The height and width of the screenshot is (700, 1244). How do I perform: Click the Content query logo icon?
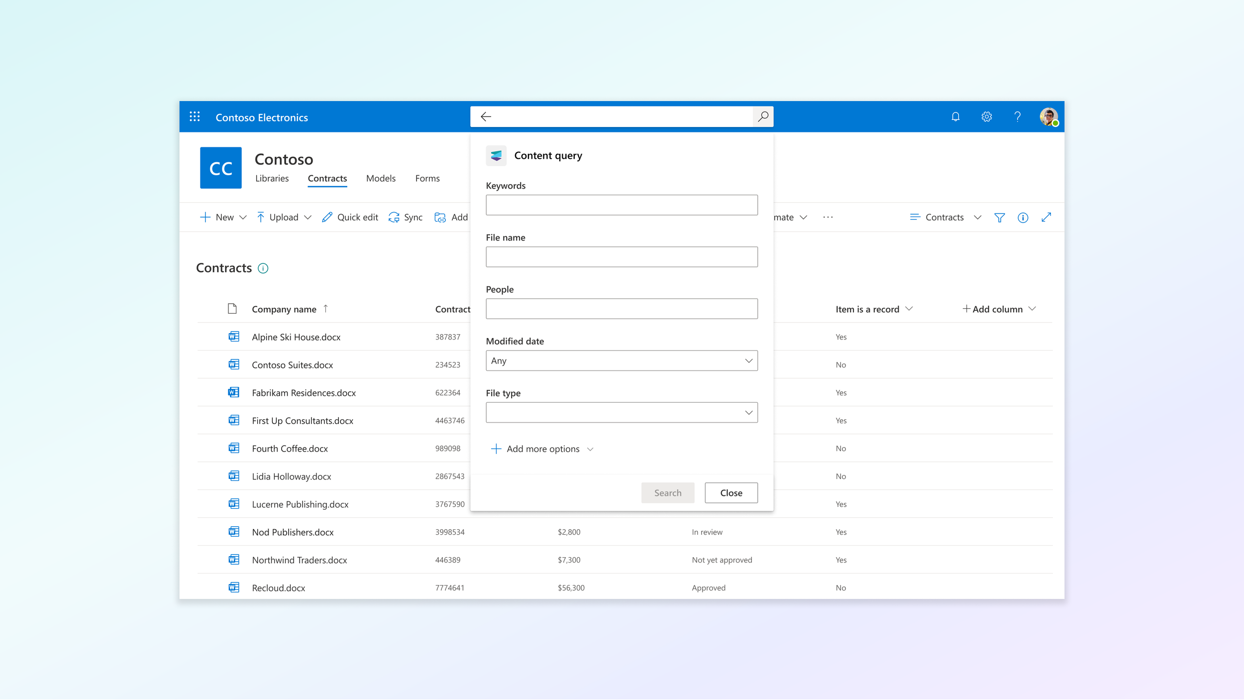[496, 156]
